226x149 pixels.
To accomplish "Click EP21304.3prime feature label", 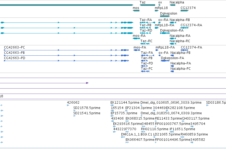I will coord(139,108).
